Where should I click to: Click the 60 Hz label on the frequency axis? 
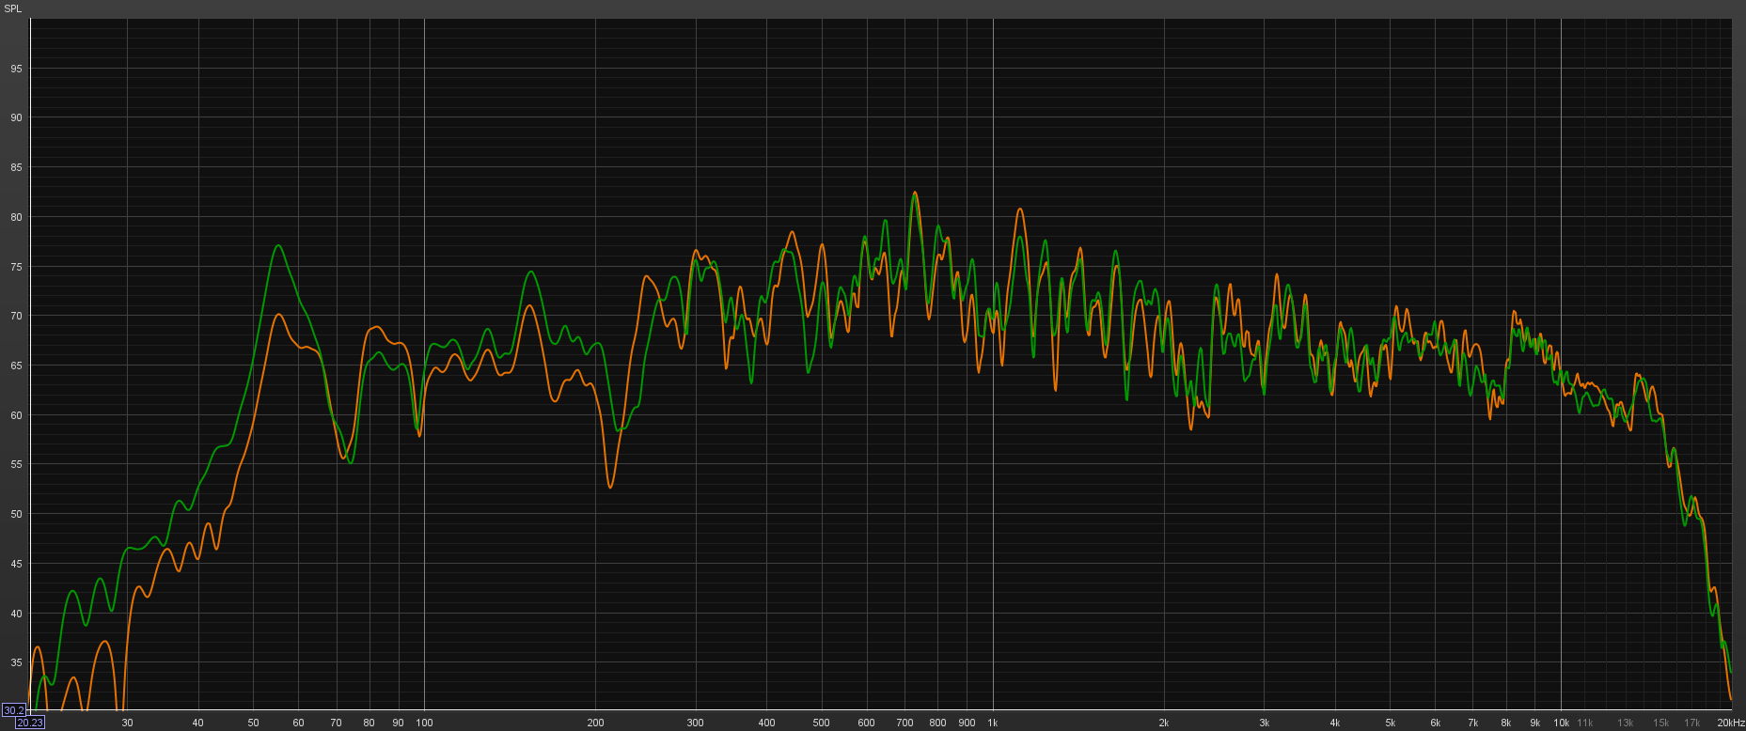(x=298, y=723)
